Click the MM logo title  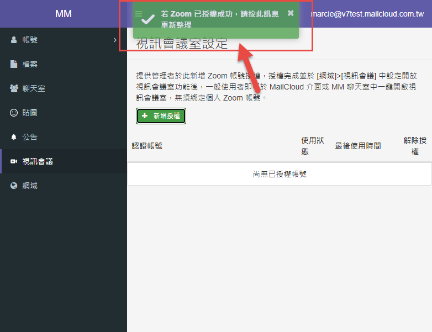[64, 14]
